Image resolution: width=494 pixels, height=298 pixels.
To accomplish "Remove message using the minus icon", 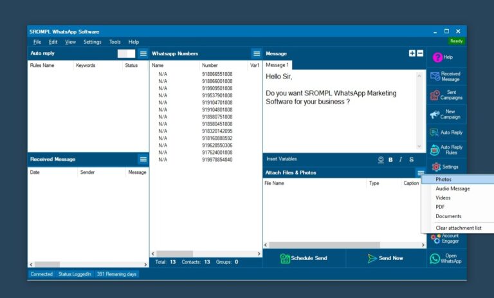I will pyautogui.click(x=420, y=53).
